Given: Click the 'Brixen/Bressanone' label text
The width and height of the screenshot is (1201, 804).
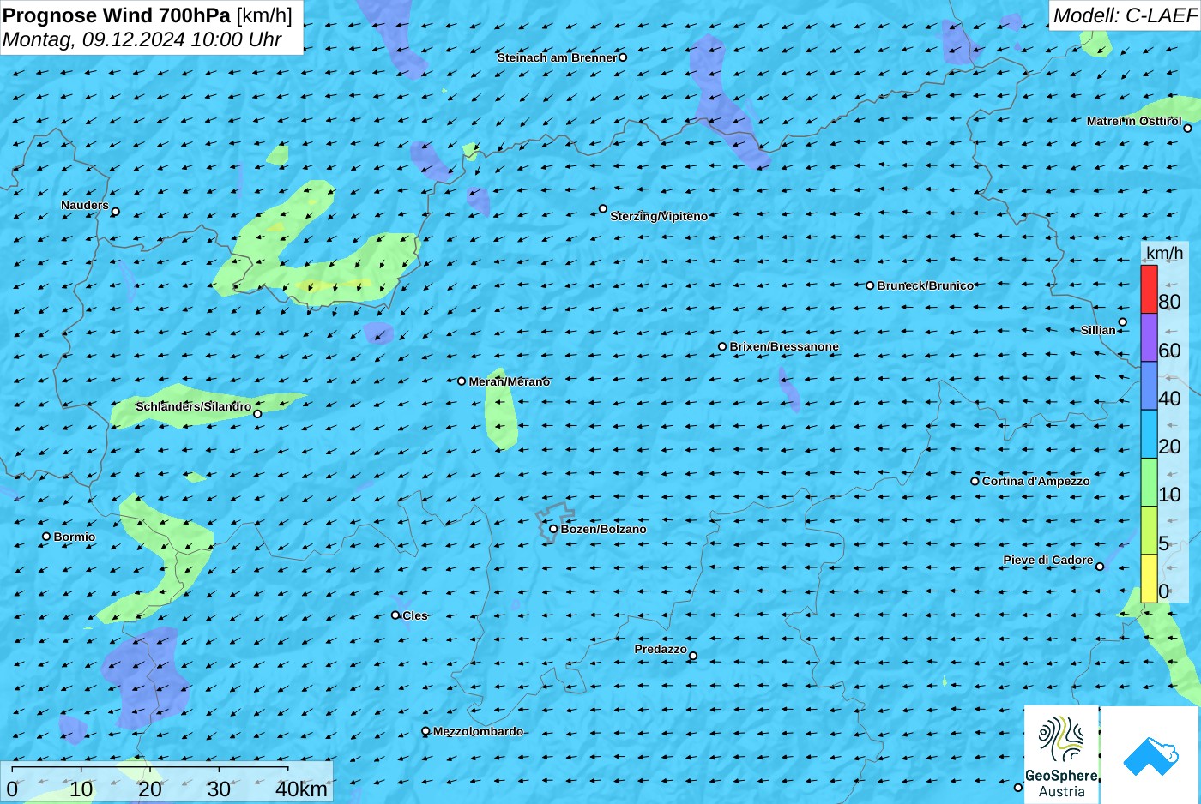Looking at the screenshot, I should click(784, 346).
